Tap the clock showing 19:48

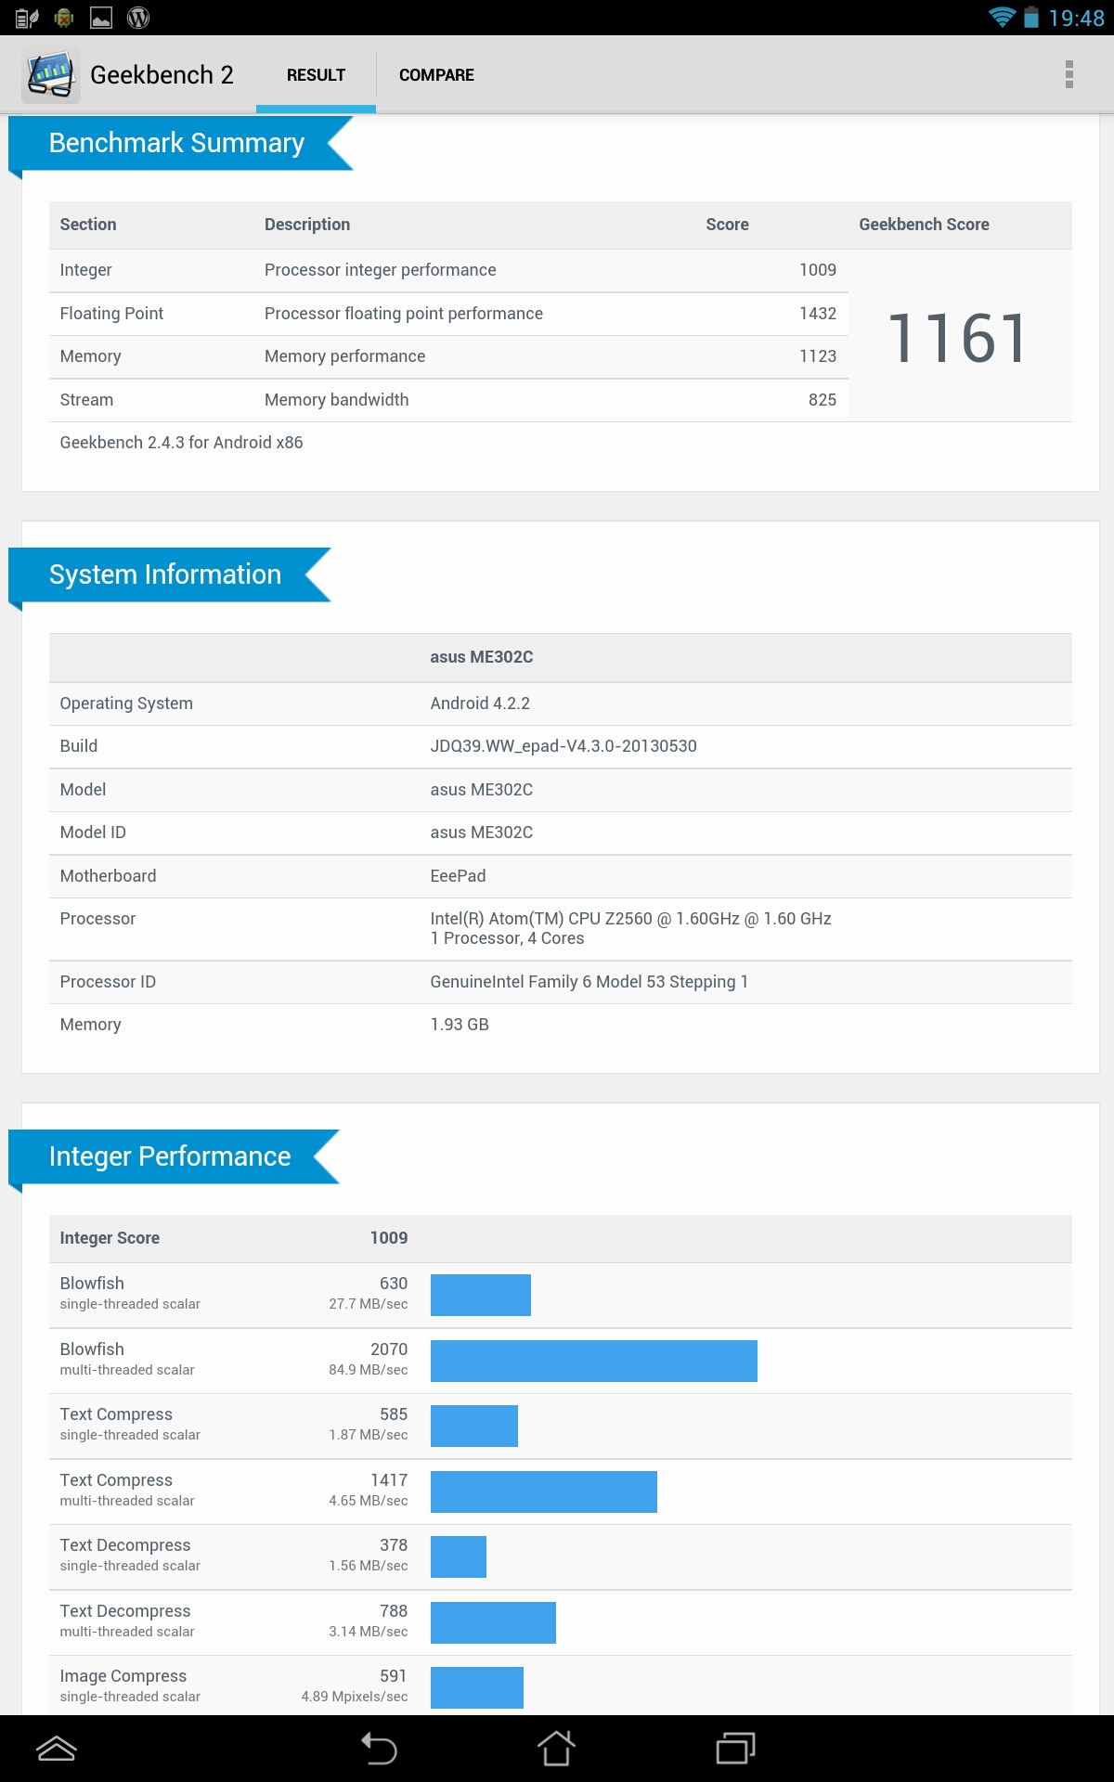click(1076, 18)
